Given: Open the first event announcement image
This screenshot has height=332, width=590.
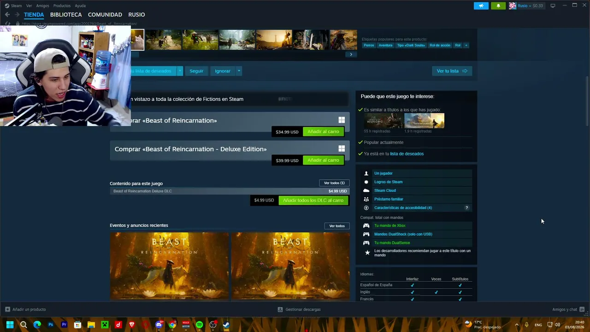Looking at the screenshot, I should coord(169,267).
